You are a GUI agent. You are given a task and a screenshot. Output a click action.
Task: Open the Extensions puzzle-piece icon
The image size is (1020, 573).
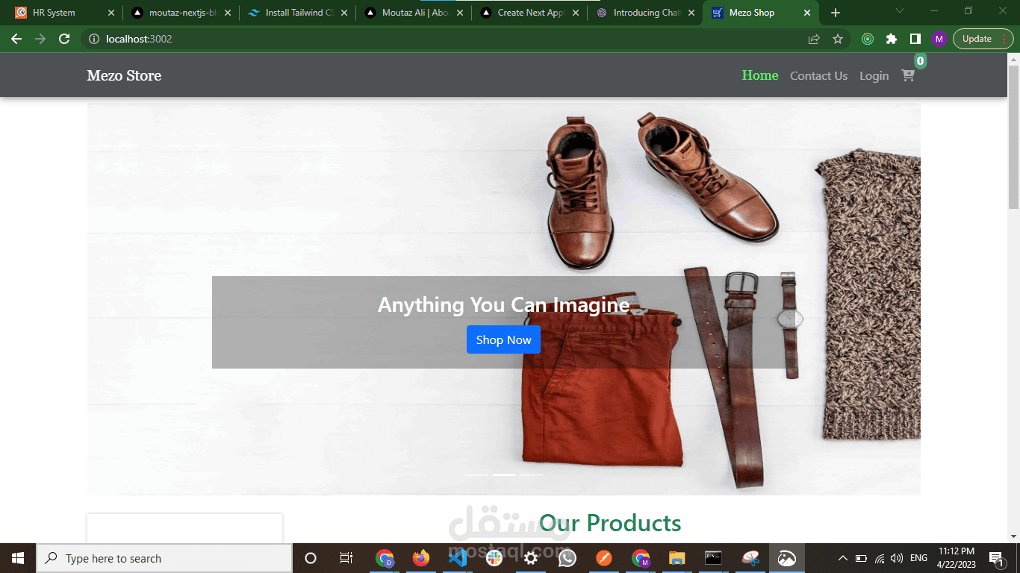click(892, 39)
